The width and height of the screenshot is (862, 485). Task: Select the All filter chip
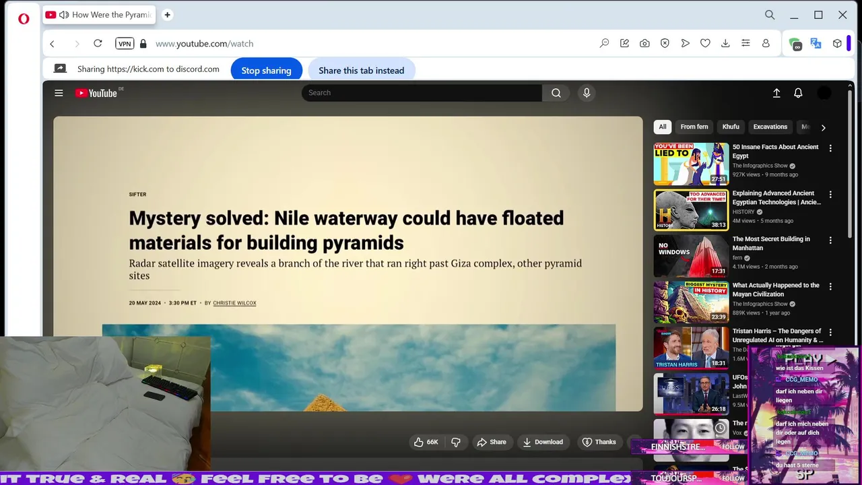[x=663, y=127]
